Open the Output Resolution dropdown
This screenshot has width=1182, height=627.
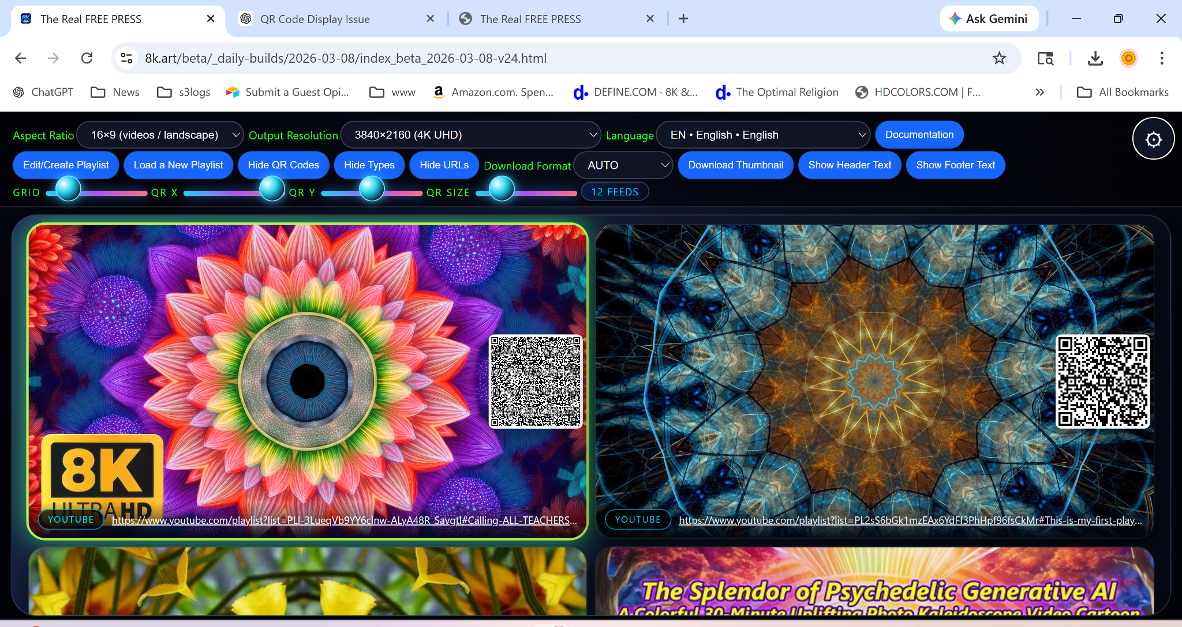470,135
